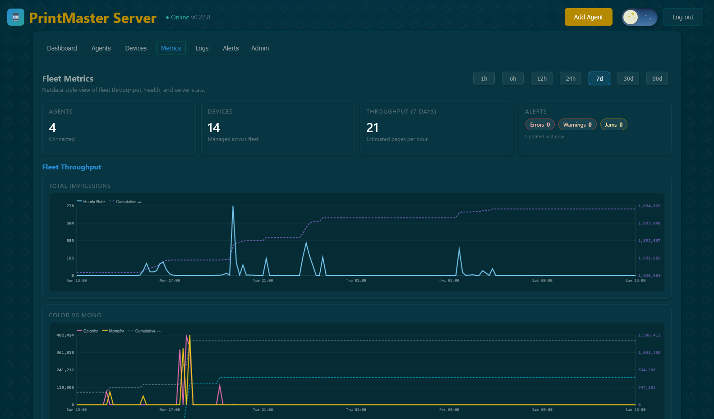
Task: Go to the Devices tab
Action: point(136,48)
